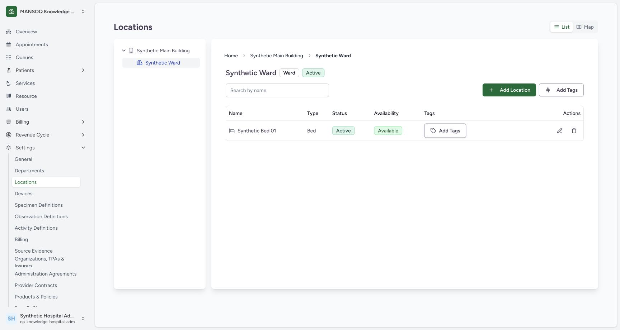Screen dimensions: 620x330
Task: Open Devices settings
Action: (23, 193)
